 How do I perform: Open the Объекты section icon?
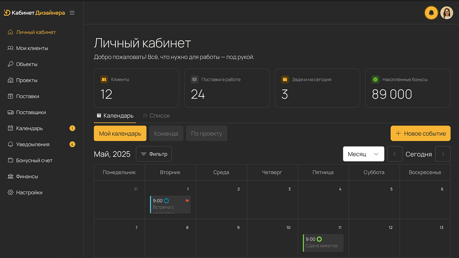click(x=10, y=64)
